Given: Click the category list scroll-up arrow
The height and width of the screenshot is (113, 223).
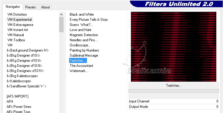Looking at the screenshot, I should (61, 14).
